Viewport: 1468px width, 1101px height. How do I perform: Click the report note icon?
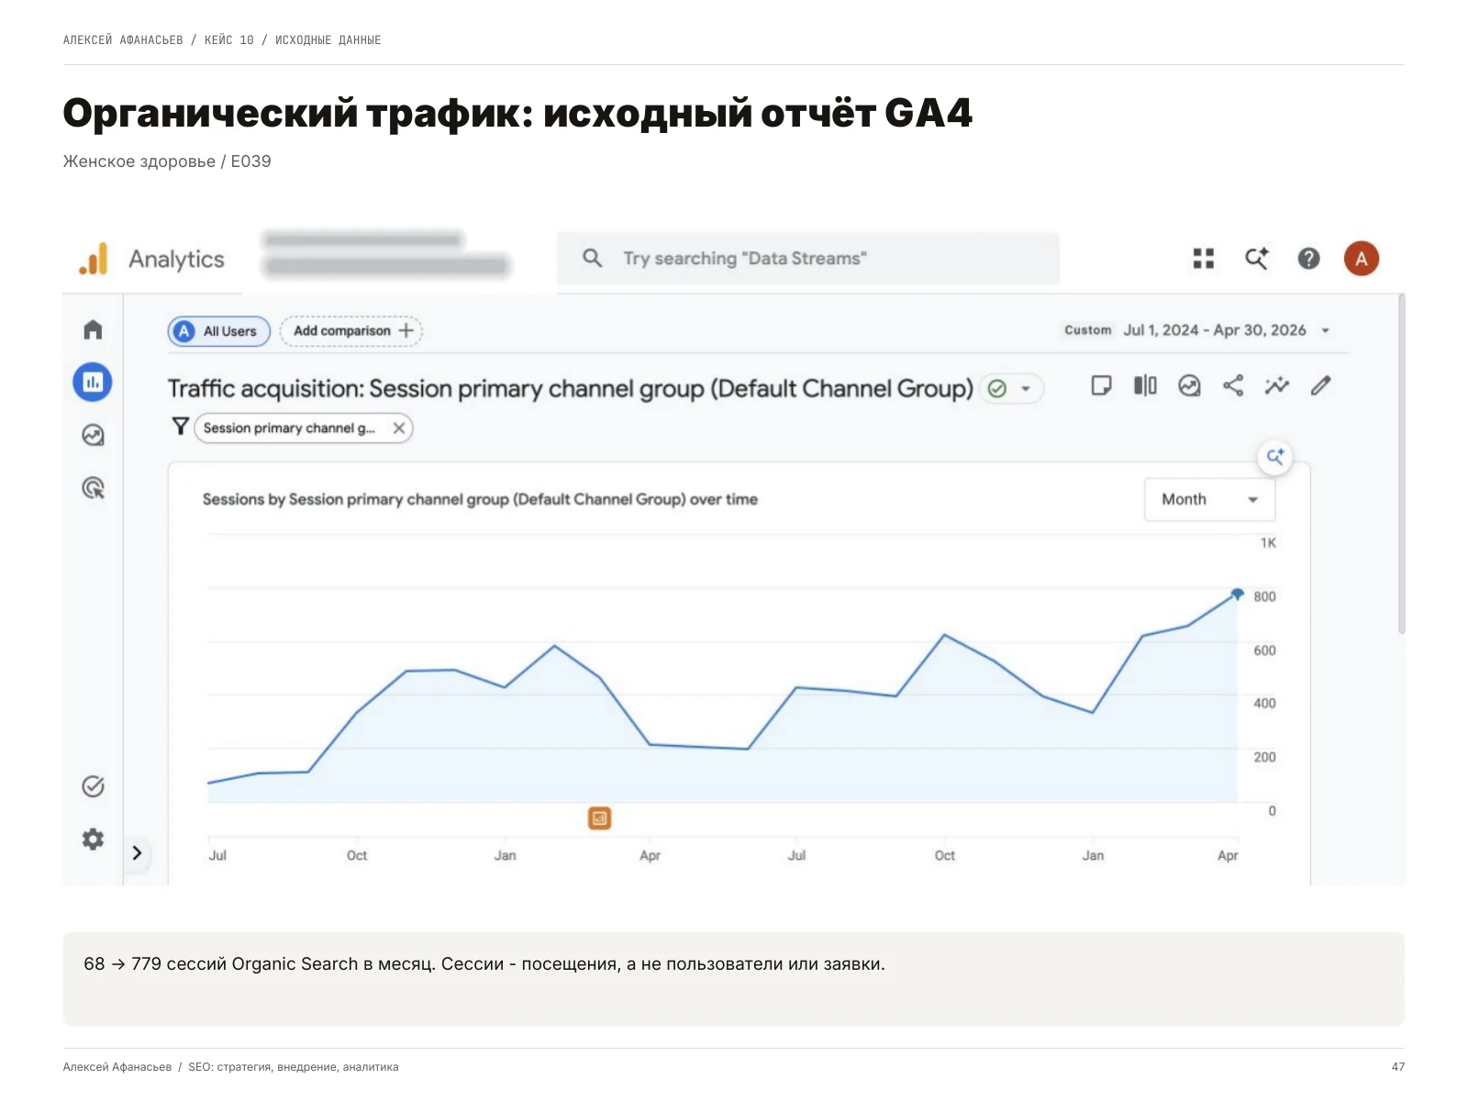tap(1101, 385)
